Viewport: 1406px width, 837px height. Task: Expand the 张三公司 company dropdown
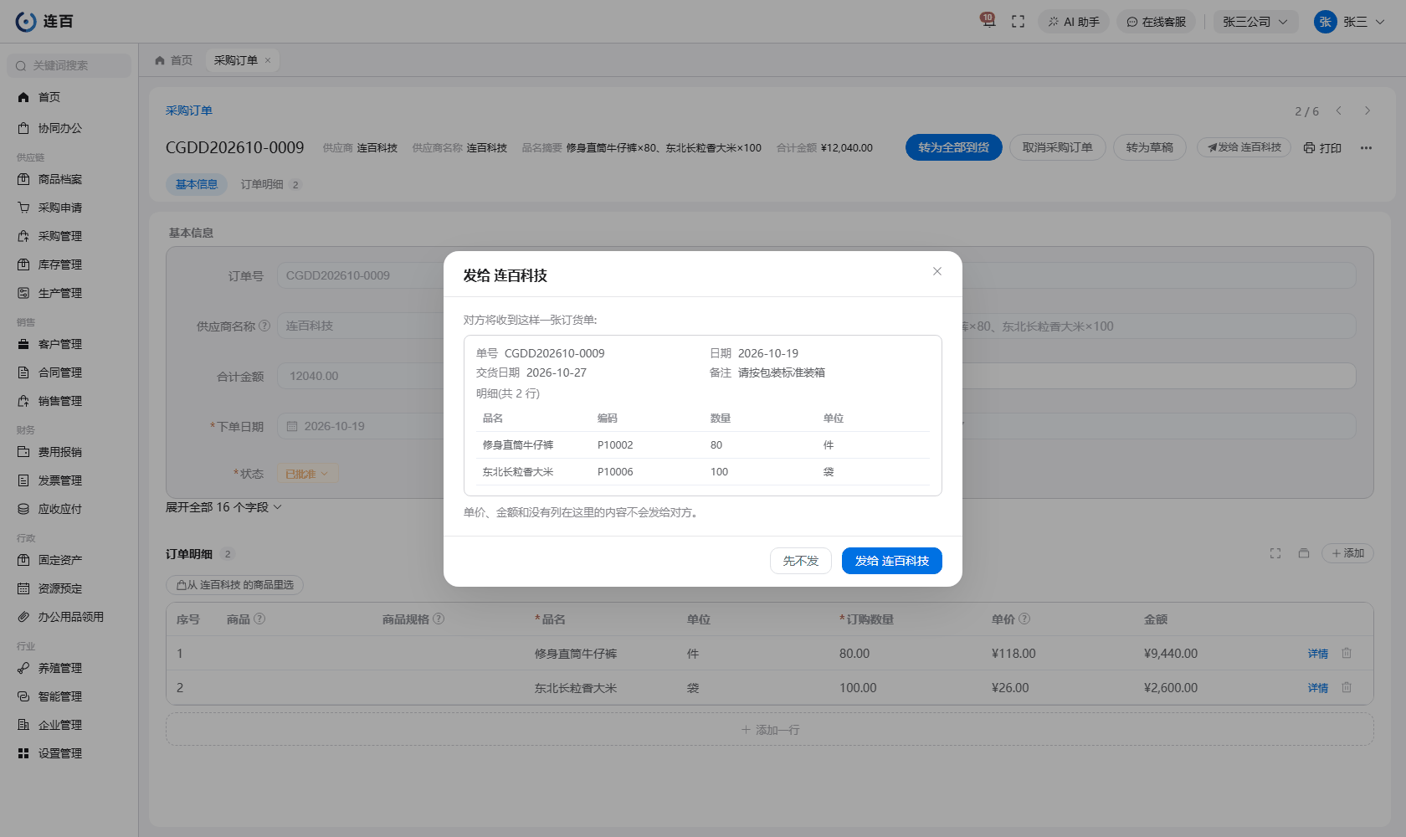[1255, 22]
